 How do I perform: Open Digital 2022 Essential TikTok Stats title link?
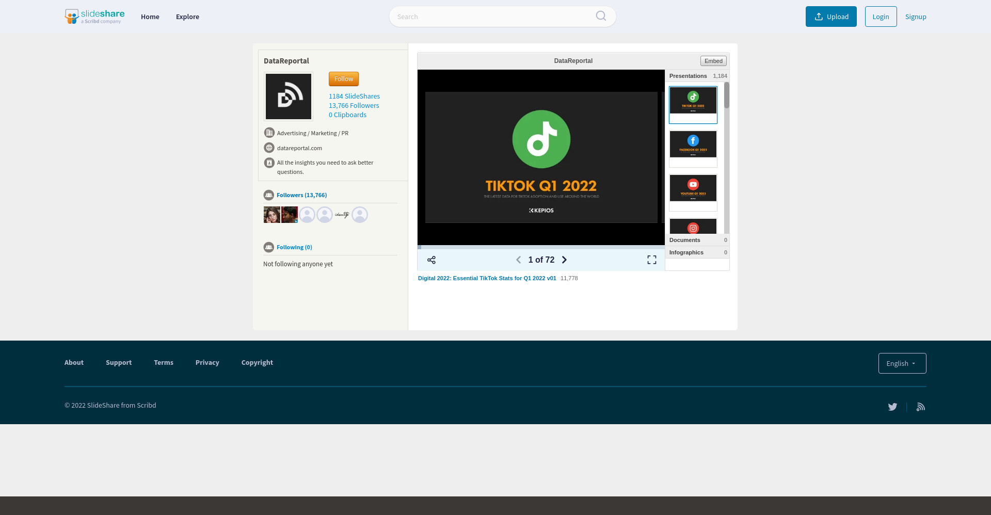point(487,278)
